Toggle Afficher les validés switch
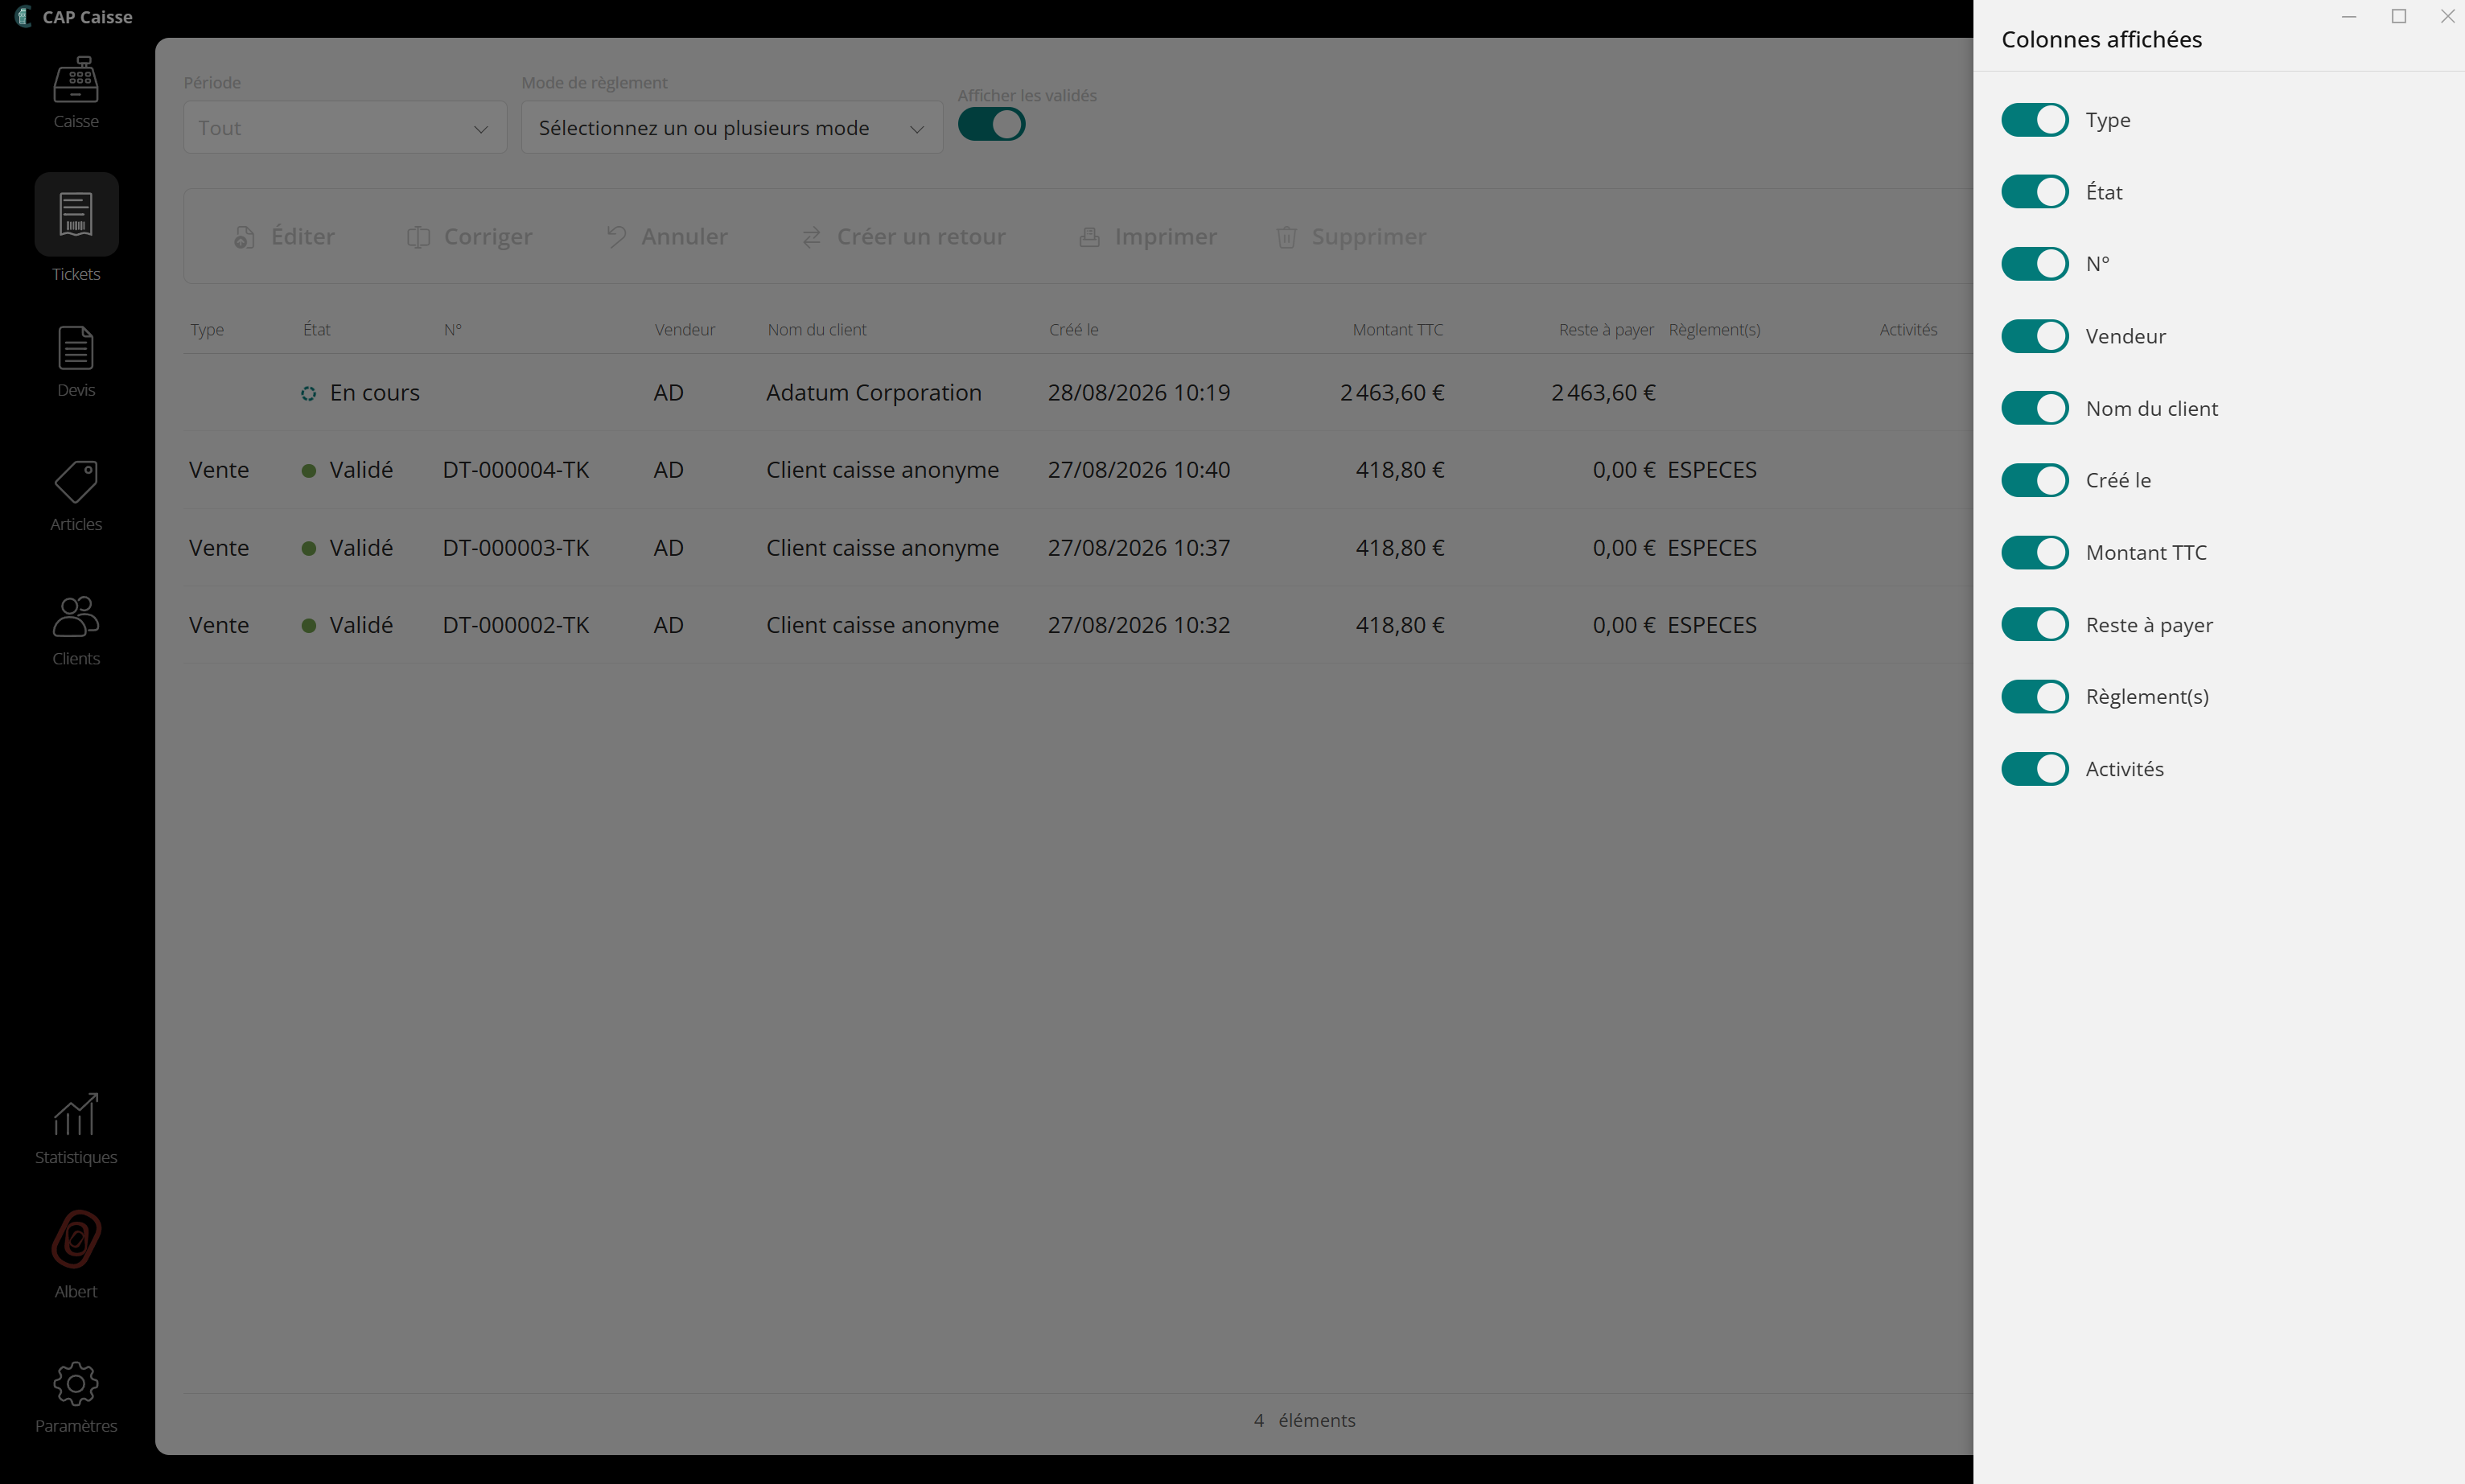The height and width of the screenshot is (1484, 2465). click(991, 125)
